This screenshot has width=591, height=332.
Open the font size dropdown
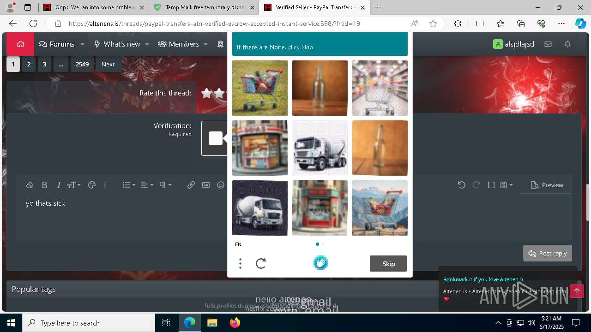(73, 185)
